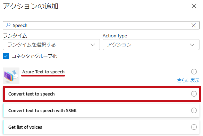Click the chevron of Action type dropdown
203x136 pixels.
[x=192, y=45]
